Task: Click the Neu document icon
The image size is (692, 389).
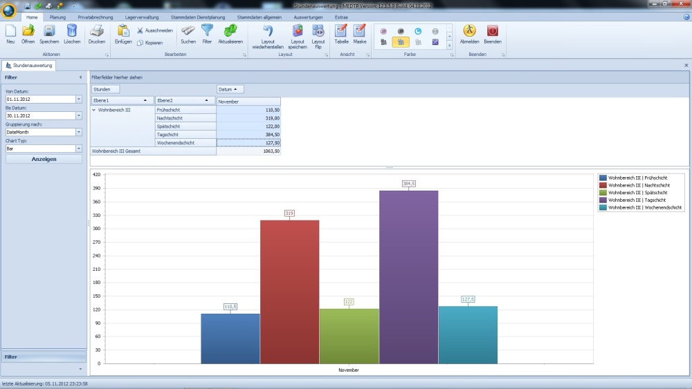Action: click(10, 31)
